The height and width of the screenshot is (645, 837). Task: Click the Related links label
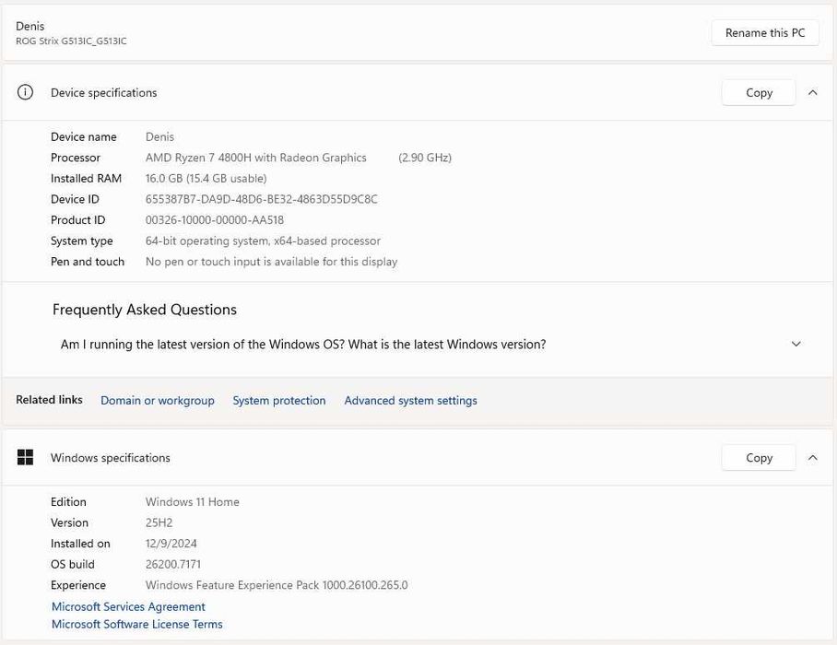49,400
